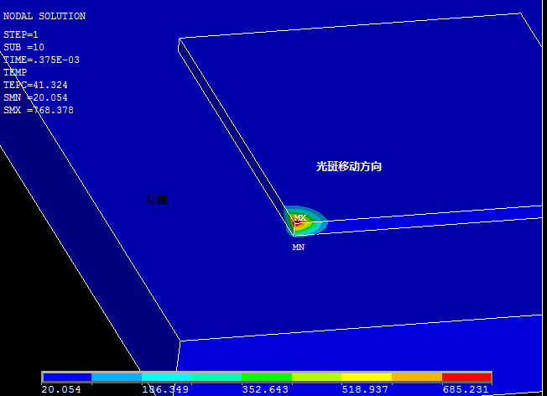This screenshot has height=396, width=547.
Task: Click the MN minimum temperature marker
Action: coord(298,247)
